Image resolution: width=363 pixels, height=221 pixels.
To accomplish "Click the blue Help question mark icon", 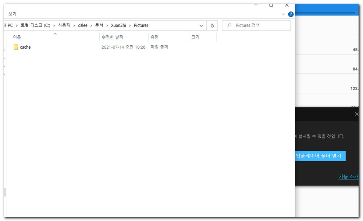I will (291, 14).
